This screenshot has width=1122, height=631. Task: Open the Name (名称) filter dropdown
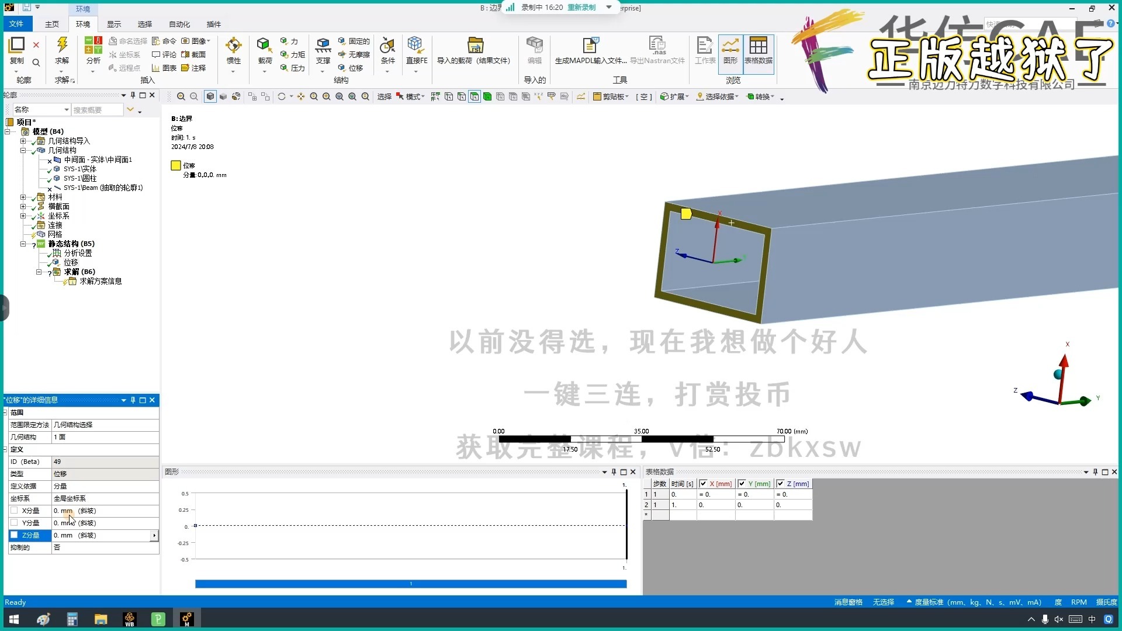point(66,110)
